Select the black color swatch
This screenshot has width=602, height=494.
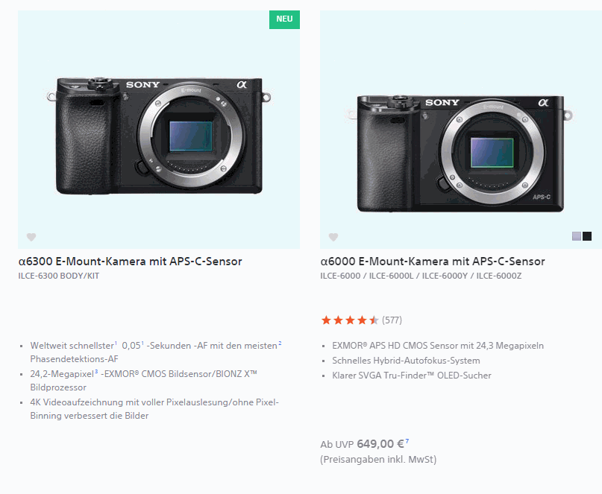587,236
